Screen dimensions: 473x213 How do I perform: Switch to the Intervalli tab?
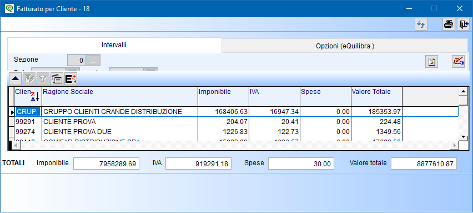(114, 45)
